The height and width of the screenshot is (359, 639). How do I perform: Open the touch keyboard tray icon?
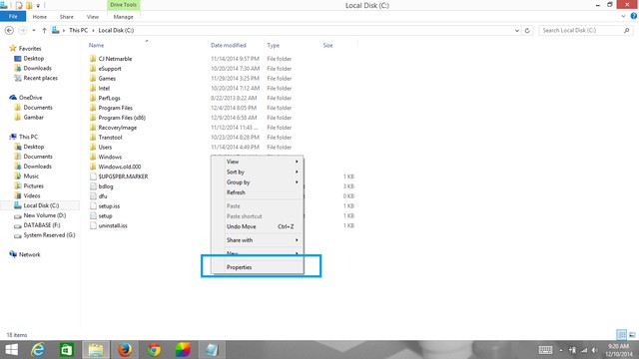click(x=545, y=350)
